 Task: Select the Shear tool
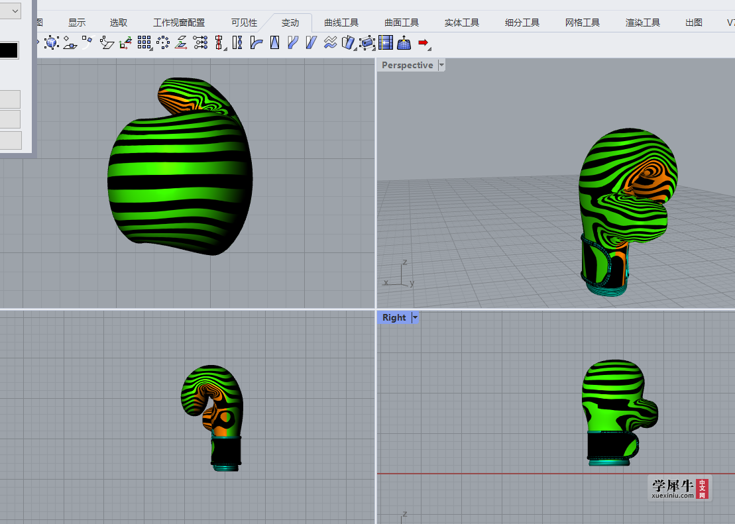pos(311,43)
